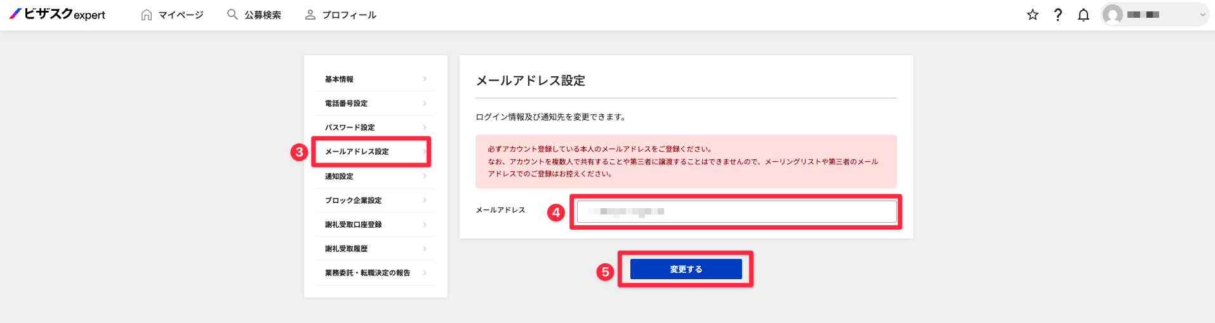Open ブロック企業設定 in the side menu
Image resolution: width=1215 pixels, height=323 pixels.
(375, 201)
